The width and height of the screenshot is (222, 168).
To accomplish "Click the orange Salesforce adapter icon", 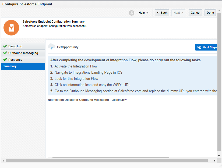I will pos(11,28).
